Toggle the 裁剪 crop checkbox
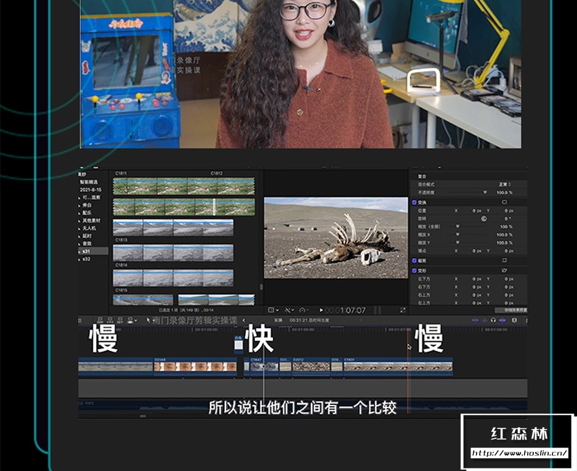The height and width of the screenshot is (471, 577). click(414, 261)
